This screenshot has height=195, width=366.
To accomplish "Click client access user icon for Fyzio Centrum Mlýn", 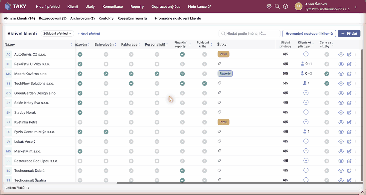I will tap(304, 132).
